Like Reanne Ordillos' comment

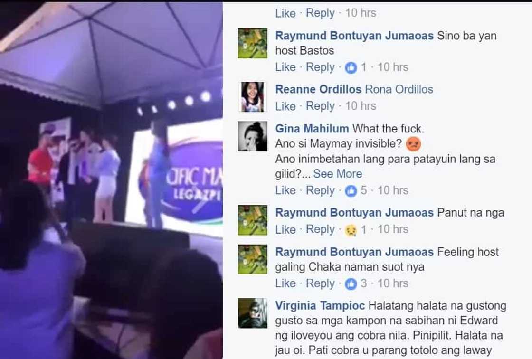coord(285,106)
